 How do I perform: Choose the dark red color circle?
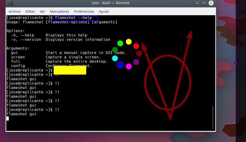coord(139,54)
